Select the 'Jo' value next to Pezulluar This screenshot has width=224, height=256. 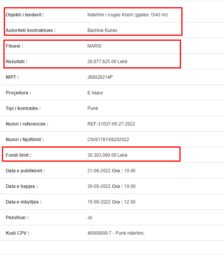click(x=90, y=218)
